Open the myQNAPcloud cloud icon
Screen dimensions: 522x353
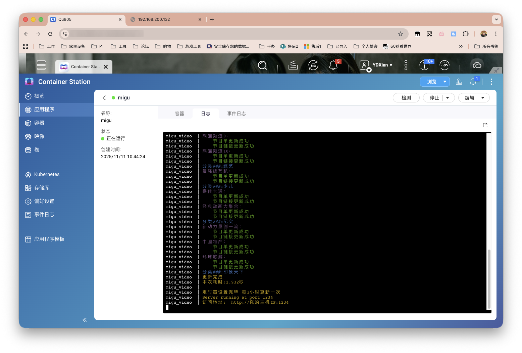[477, 65]
